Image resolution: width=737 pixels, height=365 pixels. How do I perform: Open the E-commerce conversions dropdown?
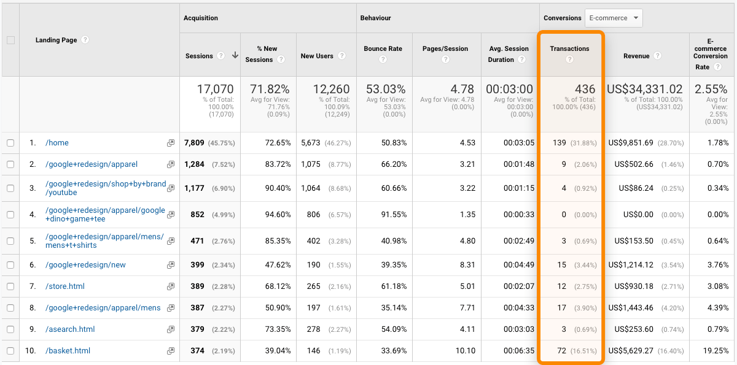[614, 18]
